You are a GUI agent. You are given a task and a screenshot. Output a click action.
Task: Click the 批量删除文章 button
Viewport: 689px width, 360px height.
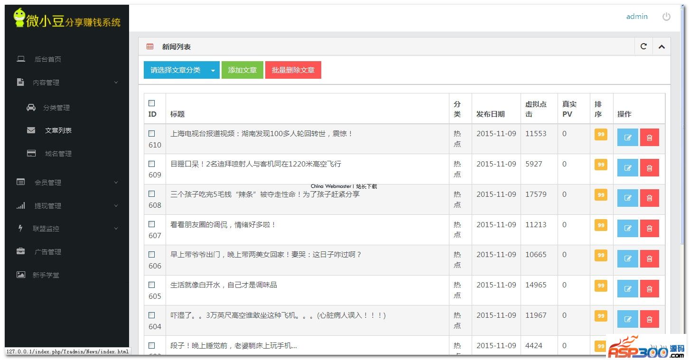click(x=293, y=70)
